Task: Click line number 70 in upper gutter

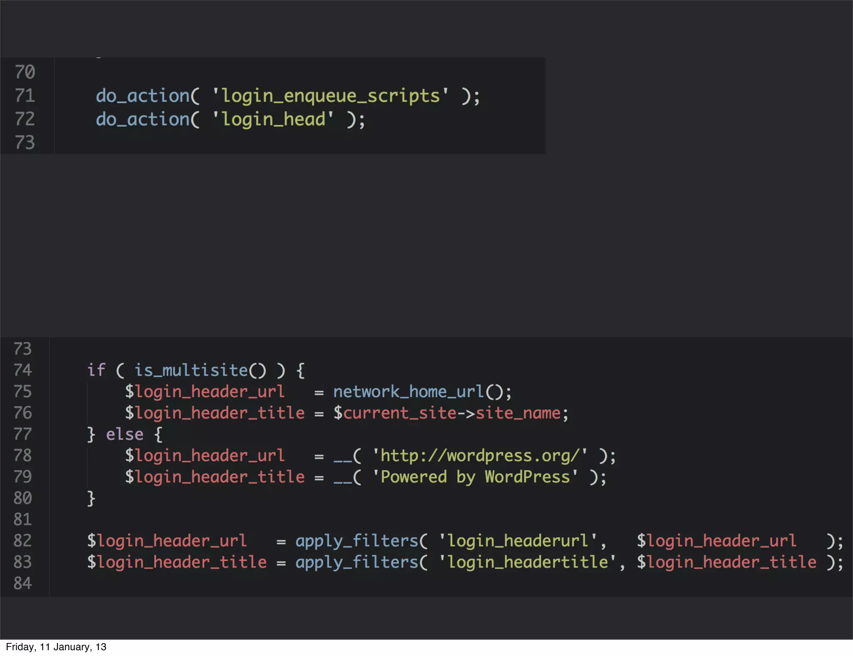Action: click(x=25, y=72)
